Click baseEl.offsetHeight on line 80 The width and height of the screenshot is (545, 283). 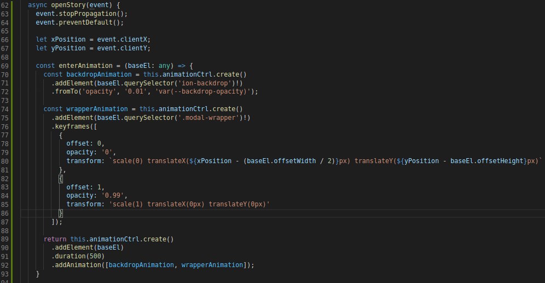(x=487, y=161)
